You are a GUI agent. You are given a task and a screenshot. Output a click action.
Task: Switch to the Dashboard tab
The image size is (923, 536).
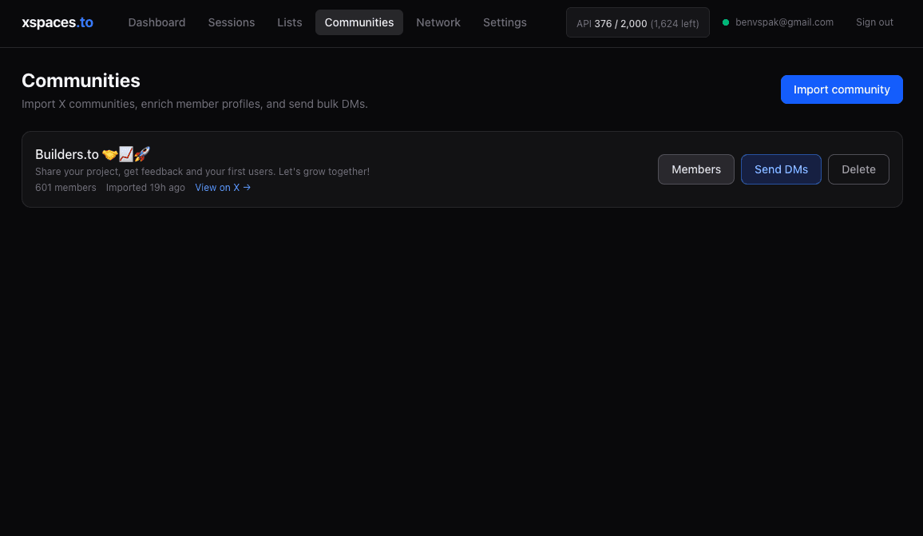[156, 22]
